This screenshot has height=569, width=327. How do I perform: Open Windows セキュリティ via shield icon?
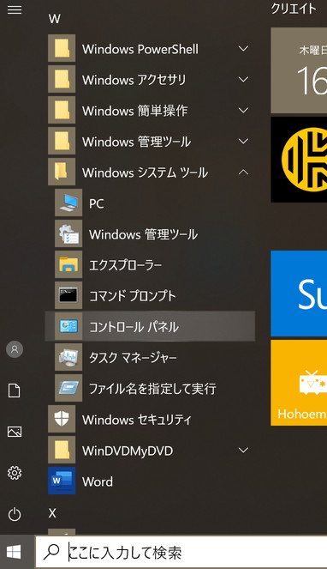[x=62, y=419]
